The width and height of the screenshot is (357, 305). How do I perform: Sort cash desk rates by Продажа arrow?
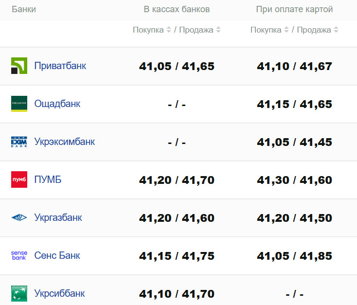(x=218, y=30)
